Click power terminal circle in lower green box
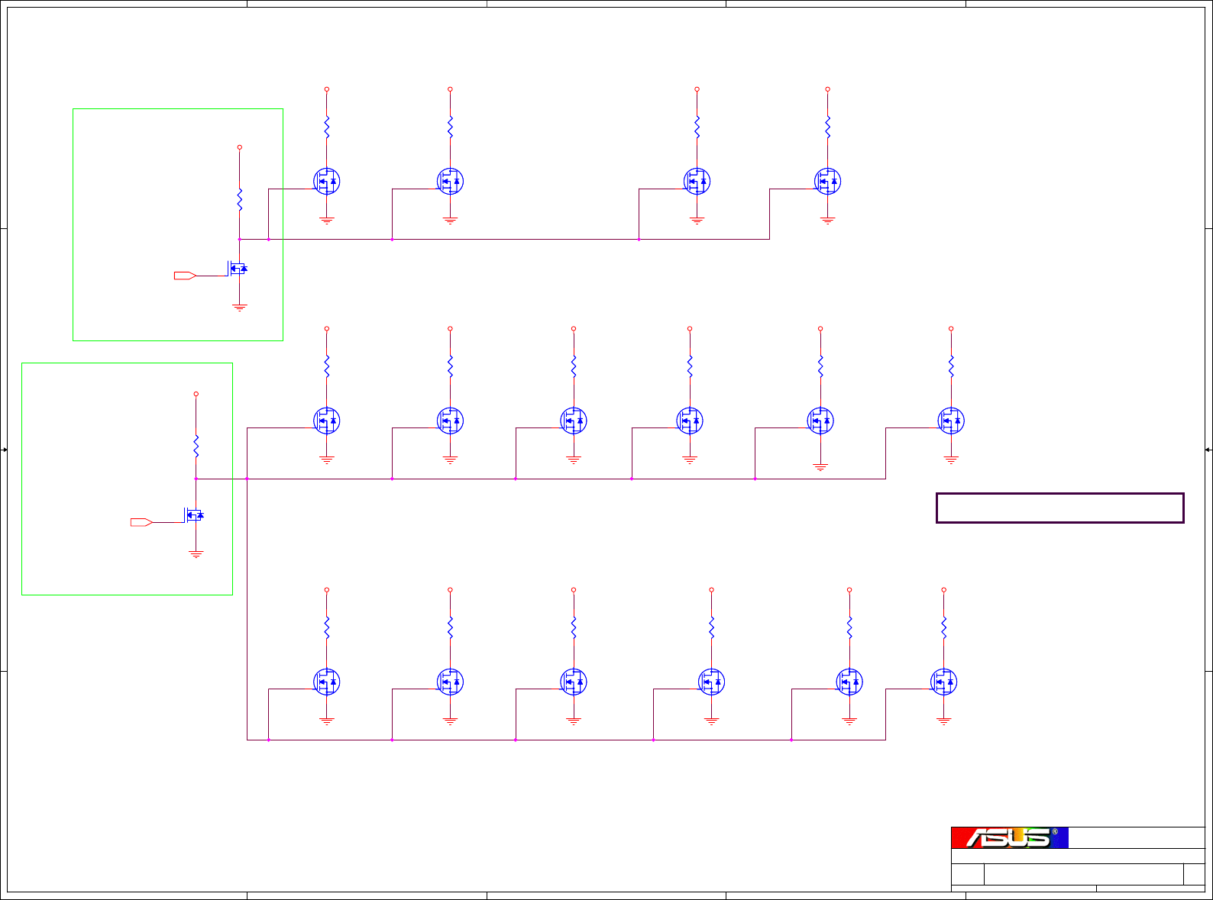 click(196, 394)
